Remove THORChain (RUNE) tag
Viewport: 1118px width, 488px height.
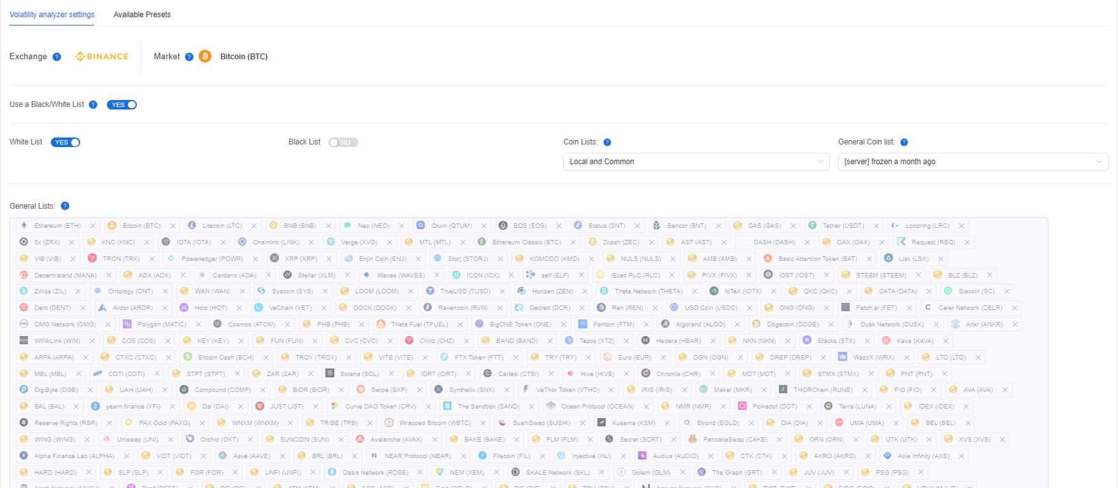click(x=864, y=390)
